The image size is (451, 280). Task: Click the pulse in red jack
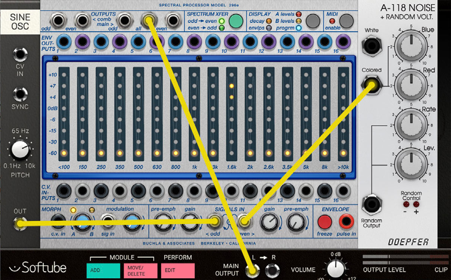[x=346, y=222]
